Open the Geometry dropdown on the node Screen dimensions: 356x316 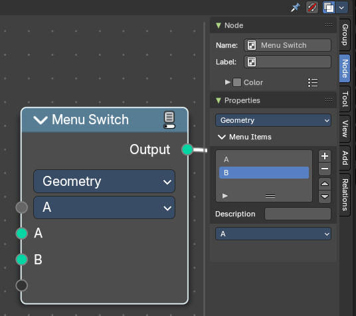[104, 181]
